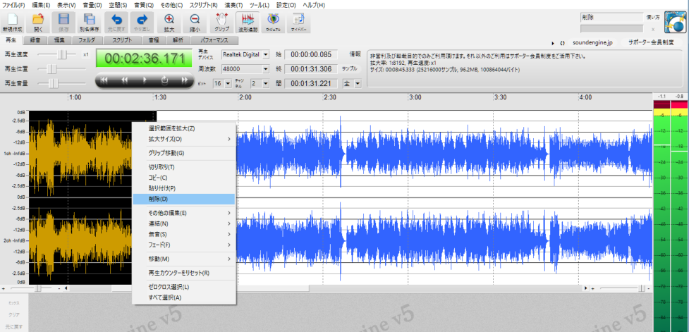Toggle the サイドバー sidebar icon
The height and width of the screenshot is (332, 689).
(x=299, y=23)
